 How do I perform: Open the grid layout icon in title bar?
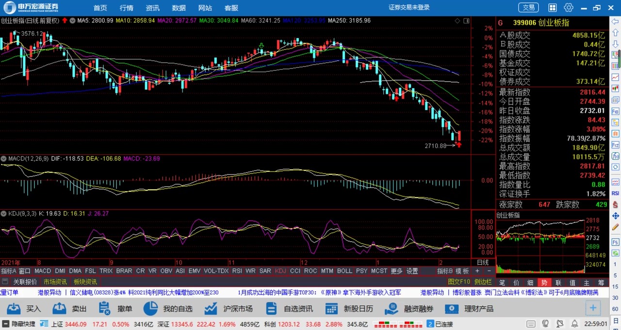point(553,8)
